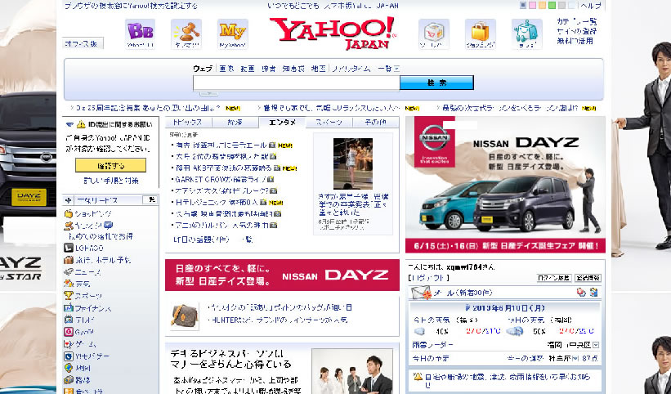The image size is (671, 394).
Task: Select the 地図 search tab
Action: 319,69
